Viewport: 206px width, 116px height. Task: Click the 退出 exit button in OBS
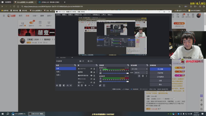point(160,85)
